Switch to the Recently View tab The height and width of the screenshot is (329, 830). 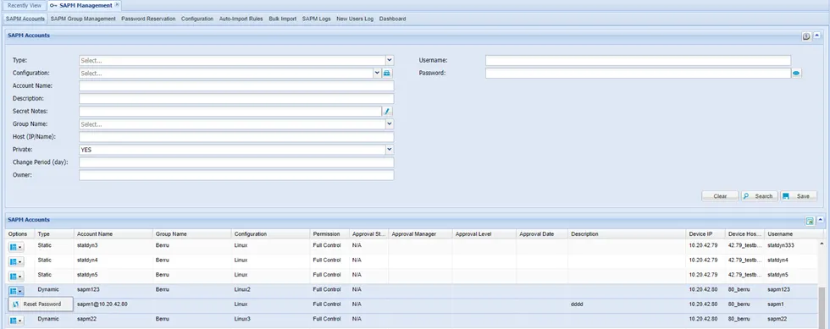[x=25, y=5]
